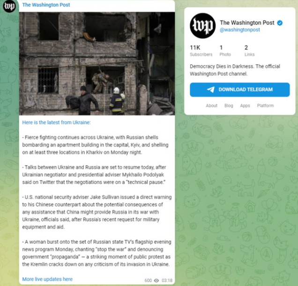Click the 11K Subscribers counter

201,51
